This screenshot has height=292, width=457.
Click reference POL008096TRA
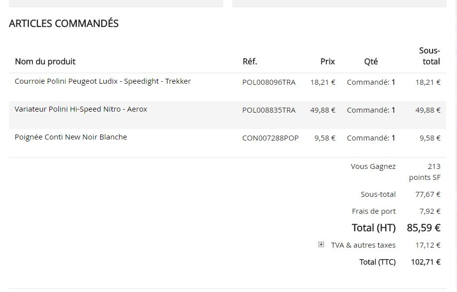pos(269,83)
